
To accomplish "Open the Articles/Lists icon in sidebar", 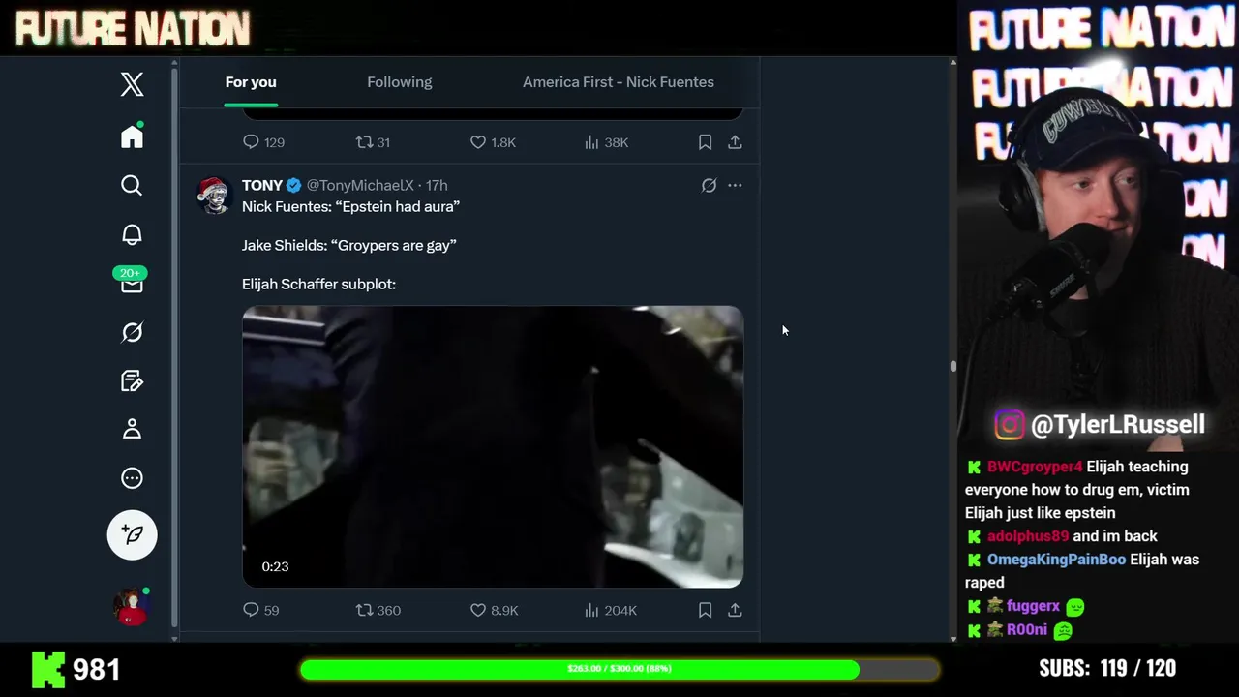I will [x=132, y=380].
